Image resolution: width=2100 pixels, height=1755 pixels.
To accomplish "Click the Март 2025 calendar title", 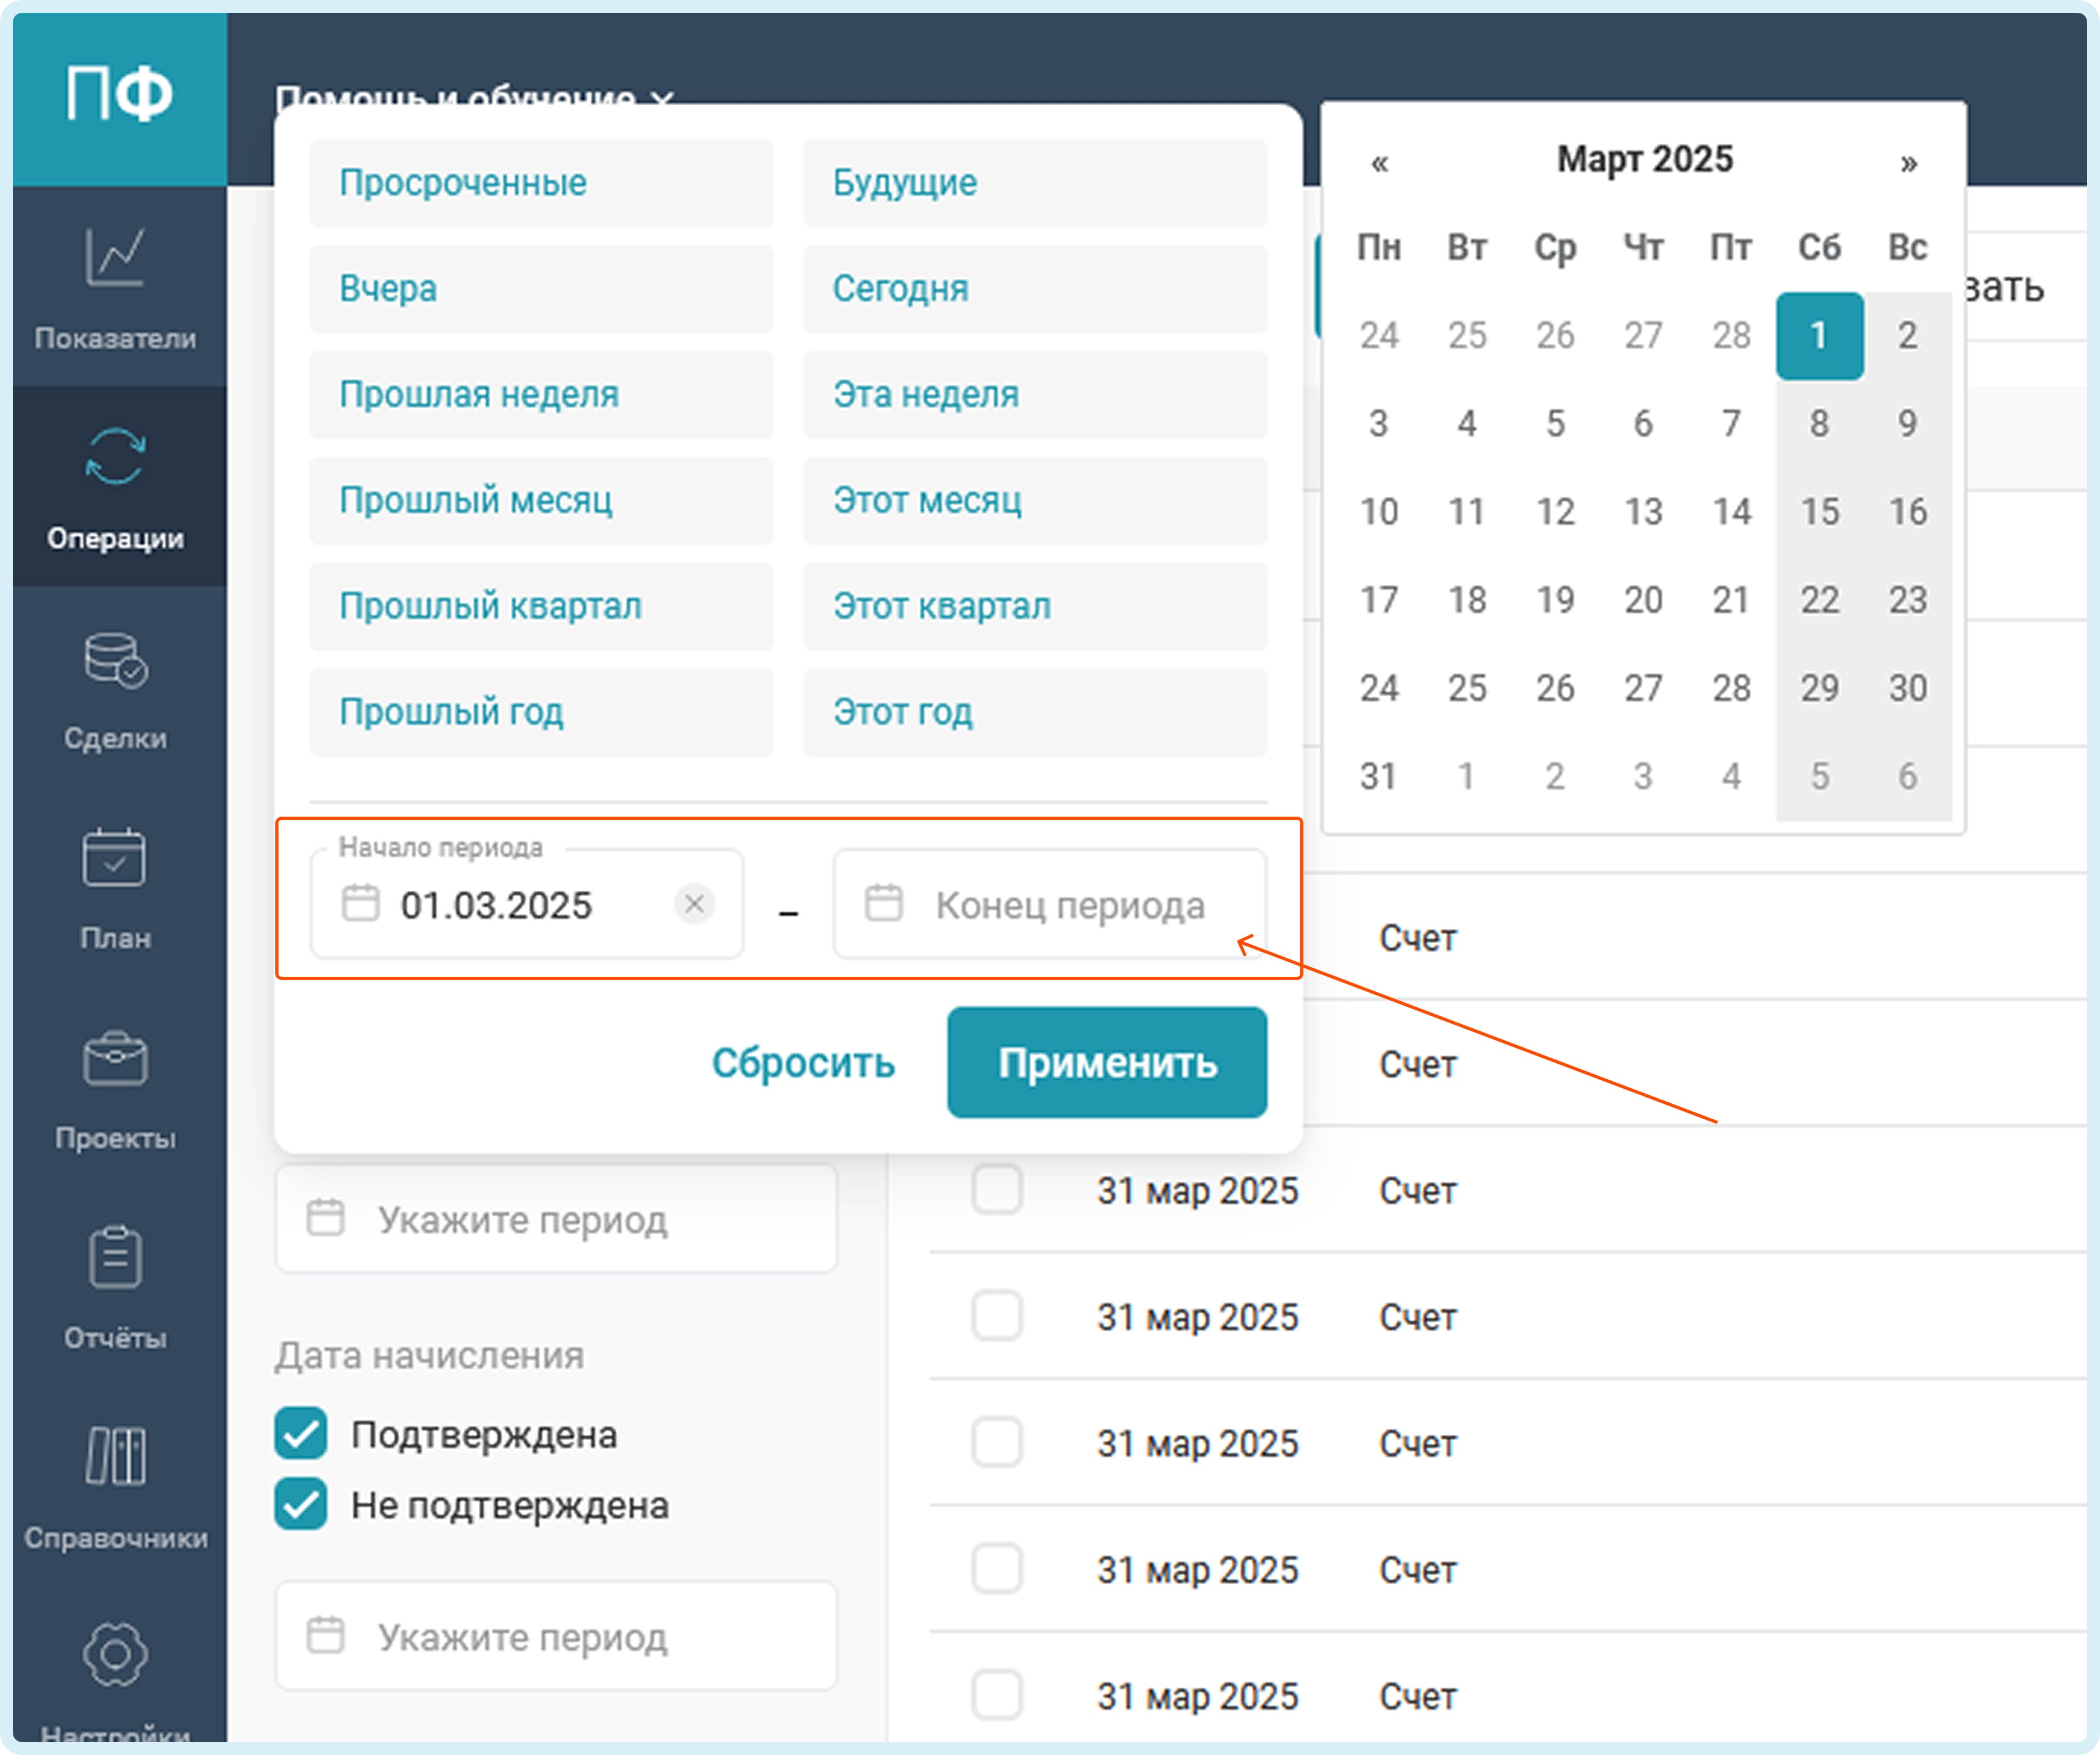I will tap(1644, 160).
